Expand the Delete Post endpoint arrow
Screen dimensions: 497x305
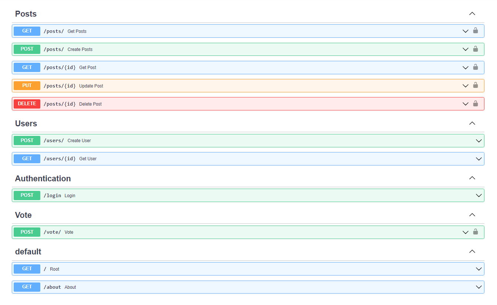[466, 104]
